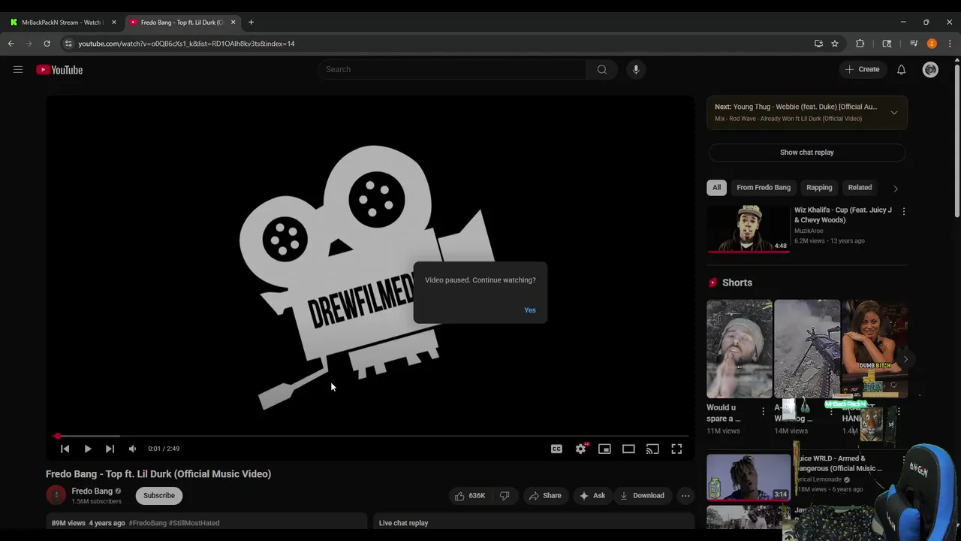Open a new browser tab
Image resolution: width=961 pixels, height=541 pixels.
pyautogui.click(x=251, y=23)
